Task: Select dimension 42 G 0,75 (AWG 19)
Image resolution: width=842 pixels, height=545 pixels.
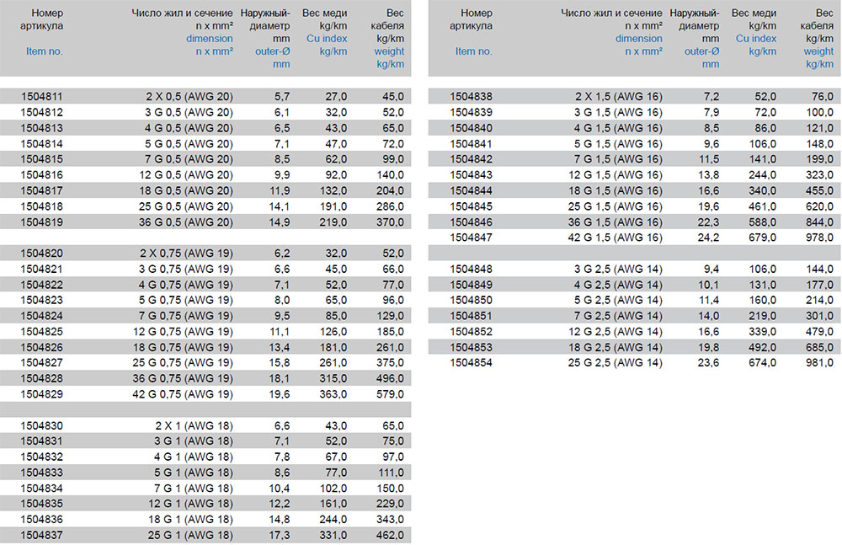Action: pyautogui.click(x=183, y=394)
